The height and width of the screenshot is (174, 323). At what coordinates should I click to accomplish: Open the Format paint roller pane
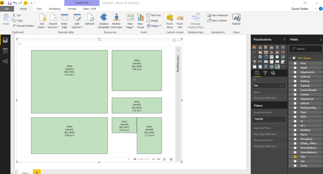[265, 73]
